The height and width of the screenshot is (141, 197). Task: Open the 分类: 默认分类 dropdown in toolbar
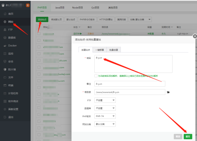(x=140, y=20)
